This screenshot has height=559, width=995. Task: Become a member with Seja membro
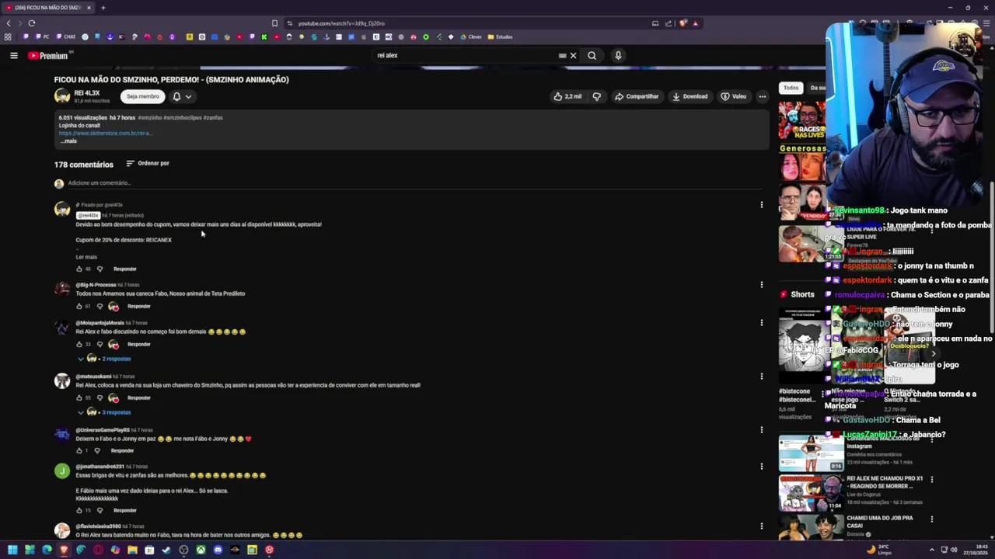point(142,96)
